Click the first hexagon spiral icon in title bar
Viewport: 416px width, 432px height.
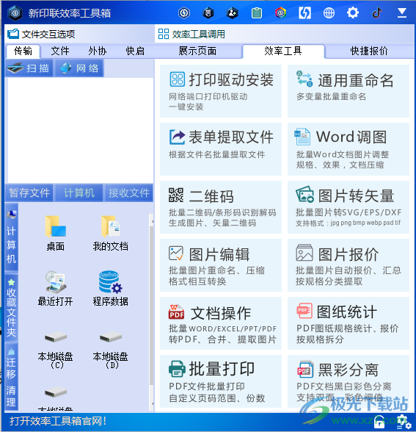[183, 12]
